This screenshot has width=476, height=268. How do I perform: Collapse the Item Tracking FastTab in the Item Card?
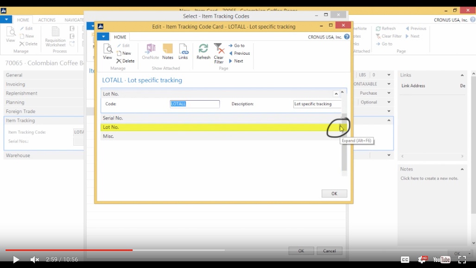[x=388, y=121]
